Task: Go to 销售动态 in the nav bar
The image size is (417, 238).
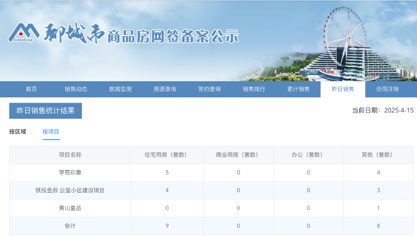Action: coord(76,89)
